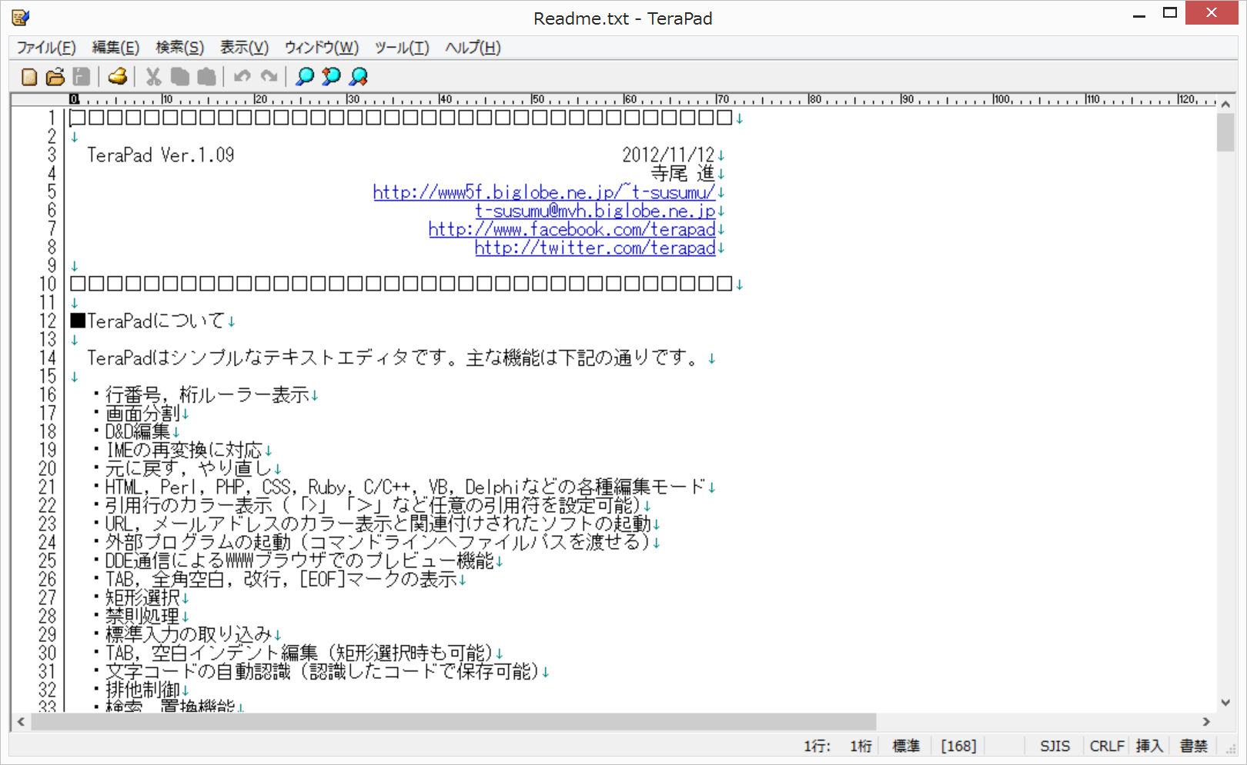Click the vertical scrollbar up arrow
The width and height of the screenshot is (1247, 765).
1225,104
